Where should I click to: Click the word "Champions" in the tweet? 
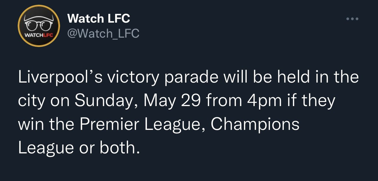[x=255, y=124]
